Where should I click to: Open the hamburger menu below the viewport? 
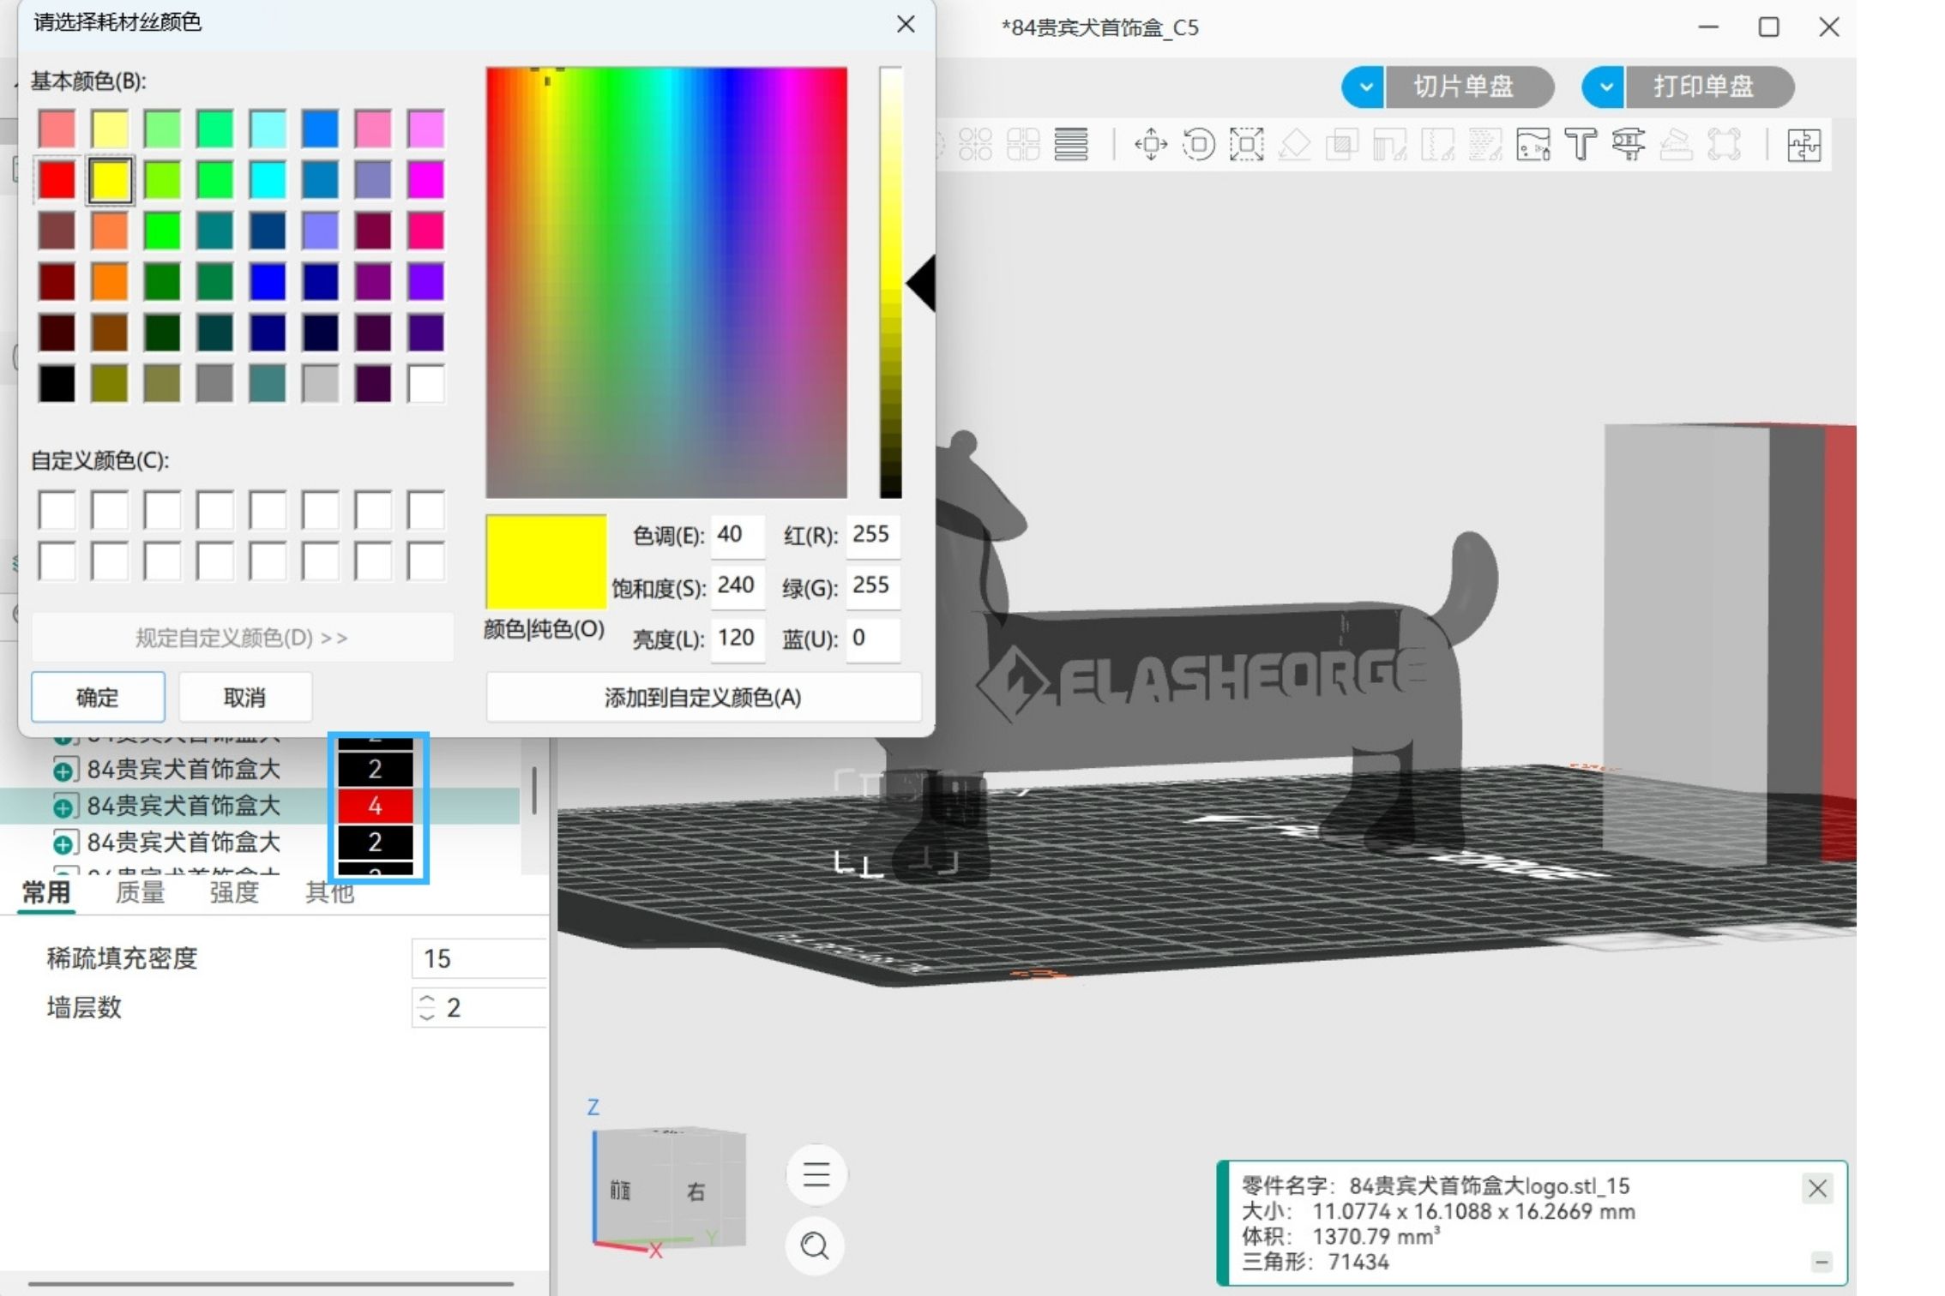point(816,1173)
